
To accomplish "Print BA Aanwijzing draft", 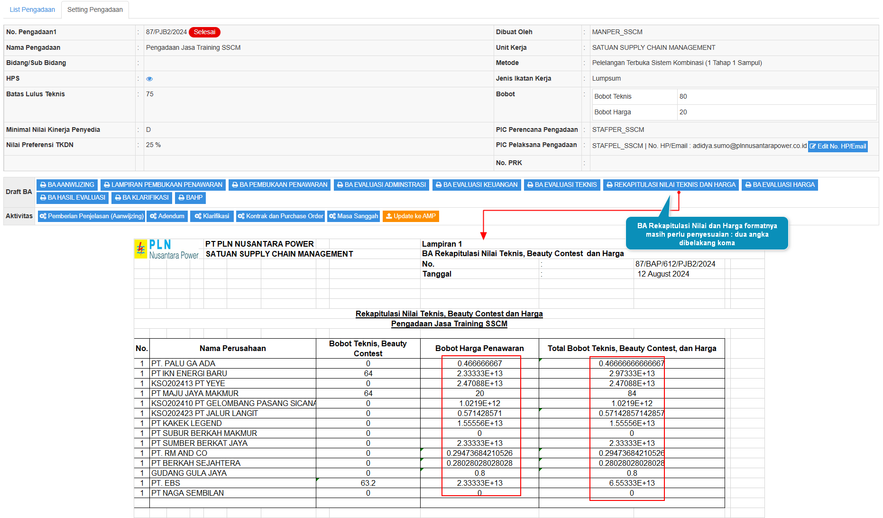I will [x=67, y=185].
